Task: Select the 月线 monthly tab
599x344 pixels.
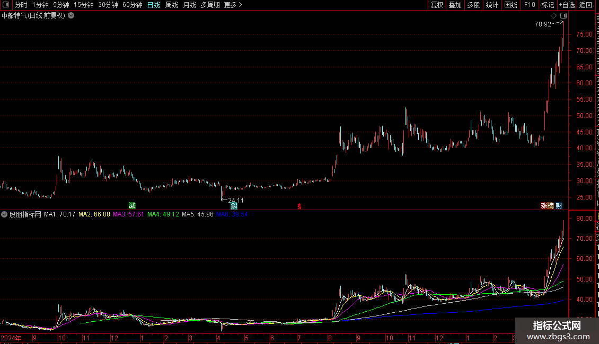Action: pos(189,5)
